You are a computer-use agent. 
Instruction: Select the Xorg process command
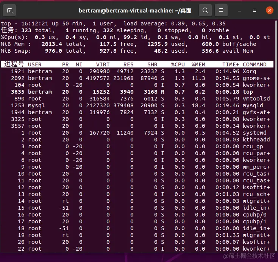250,71
